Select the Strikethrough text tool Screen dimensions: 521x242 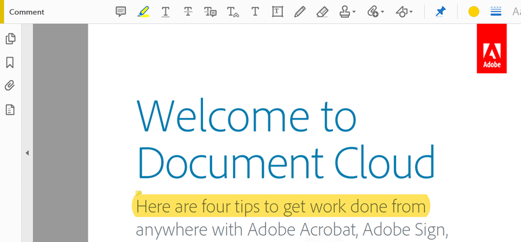coord(188,12)
